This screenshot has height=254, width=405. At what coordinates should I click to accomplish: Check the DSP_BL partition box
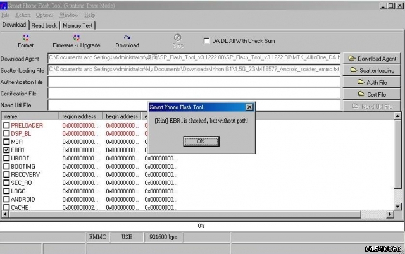[6, 133]
